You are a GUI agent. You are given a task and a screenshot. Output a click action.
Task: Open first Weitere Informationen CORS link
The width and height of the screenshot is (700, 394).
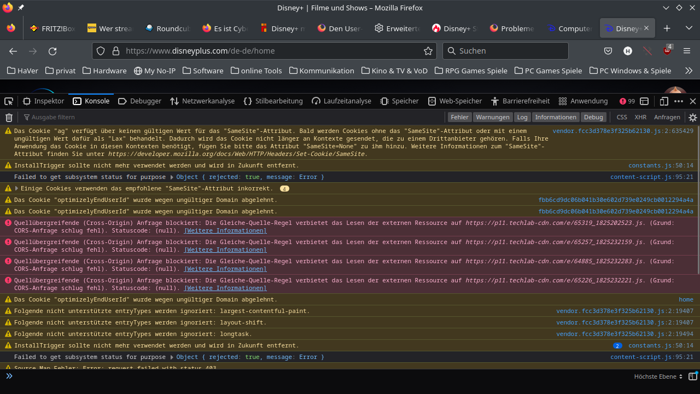point(225,230)
